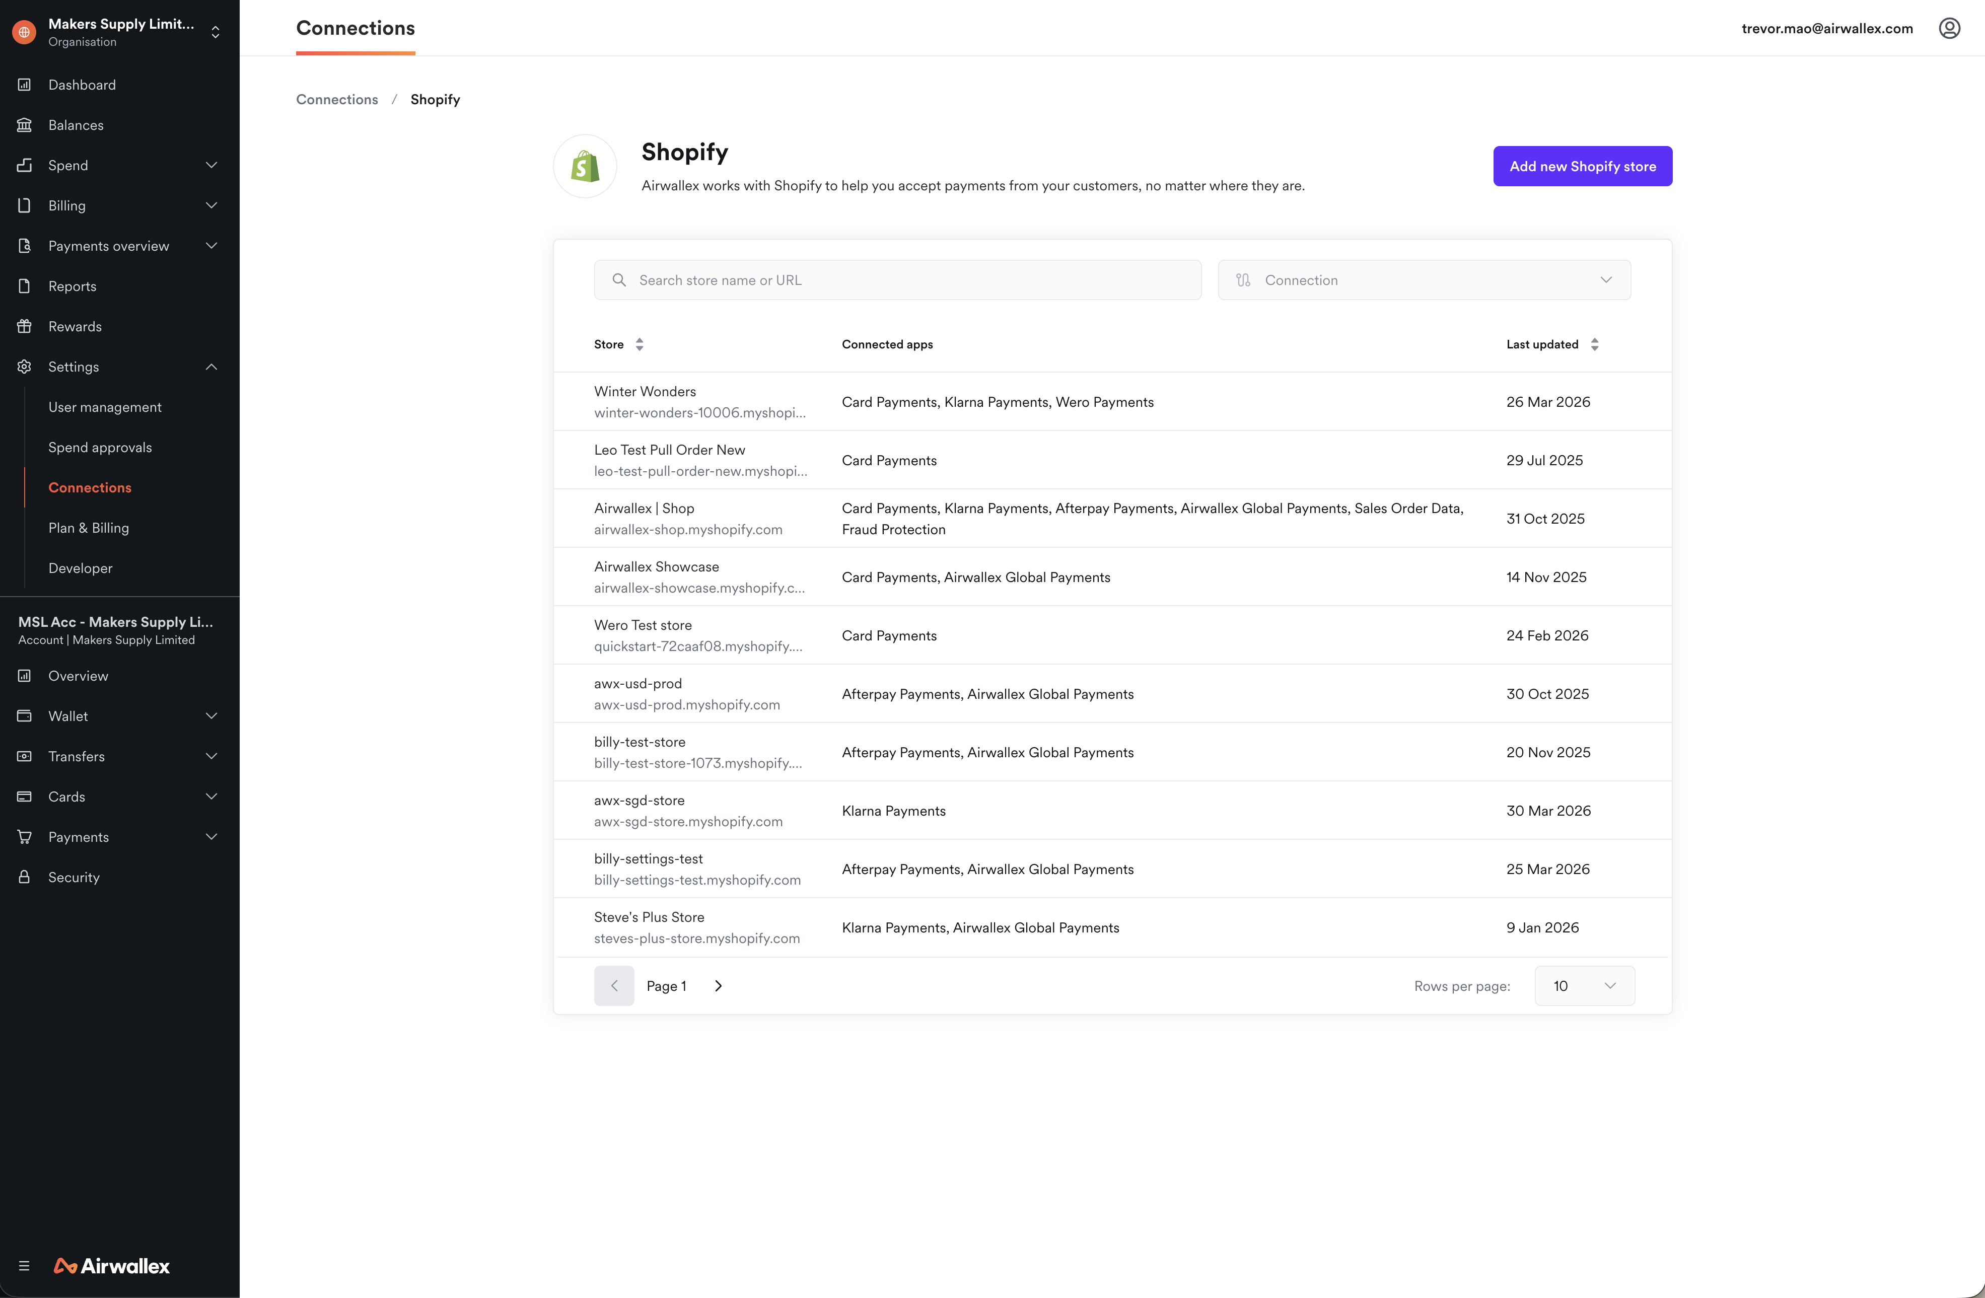The image size is (1985, 1298).
Task: Click Add new Shopify store button
Action: click(x=1582, y=166)
